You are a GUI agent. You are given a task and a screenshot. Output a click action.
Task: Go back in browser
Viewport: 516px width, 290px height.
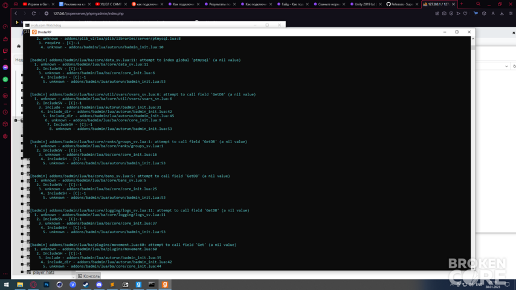[x=16, y=13]
